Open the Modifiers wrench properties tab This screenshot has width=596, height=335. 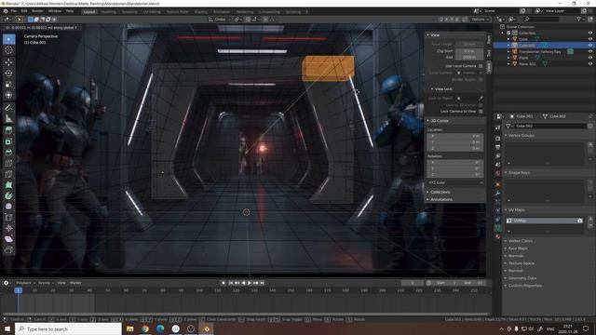click(x=498, y=193)
